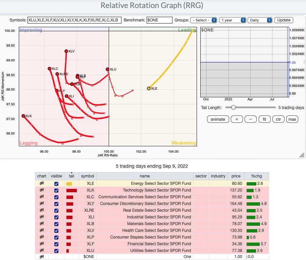The height and width of the screenshot is (260, 306).
Task: Click the XLV marker on the graph
Action: tap(66, 51)
